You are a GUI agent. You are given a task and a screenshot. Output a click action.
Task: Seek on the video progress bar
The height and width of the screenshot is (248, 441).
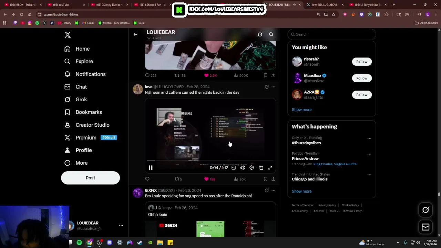click(x=210, y=160)
